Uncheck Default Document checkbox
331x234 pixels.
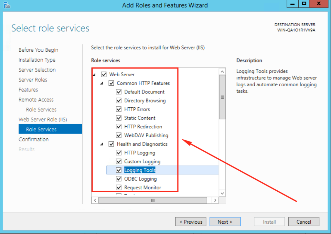119,92
